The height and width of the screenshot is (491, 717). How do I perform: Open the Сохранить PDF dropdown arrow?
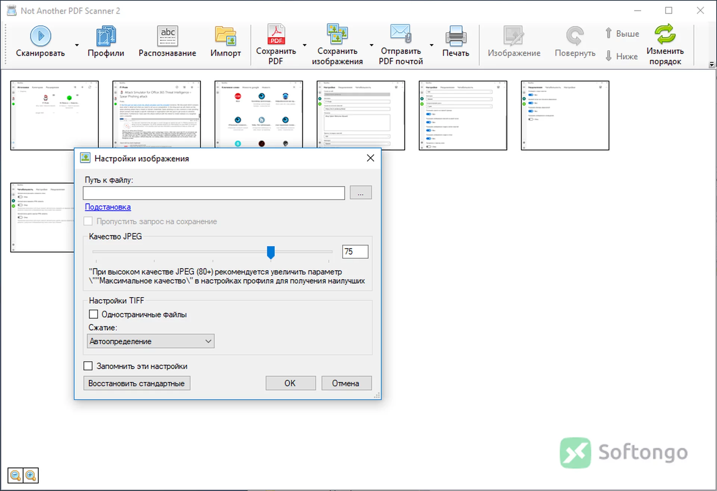pos(304,45)
